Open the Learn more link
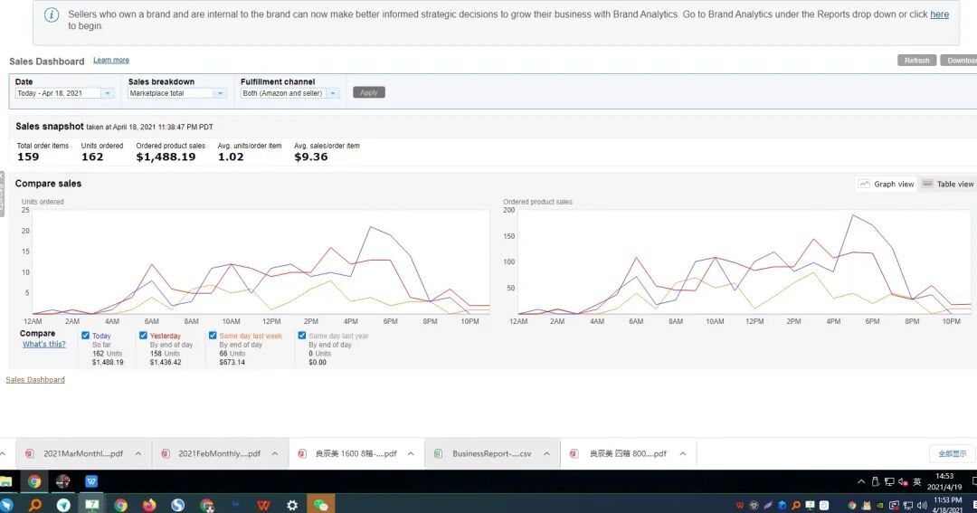The image size is (977, 513). click(x=111, y=60)
